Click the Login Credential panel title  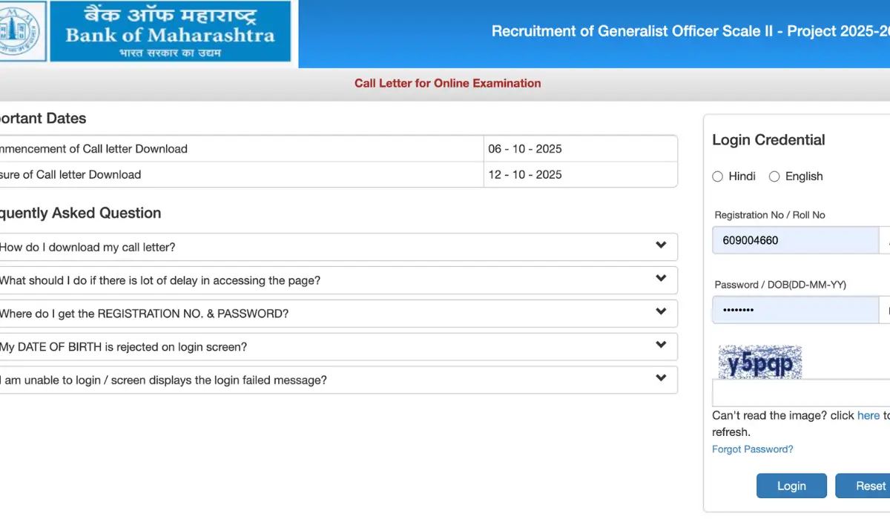768,139
